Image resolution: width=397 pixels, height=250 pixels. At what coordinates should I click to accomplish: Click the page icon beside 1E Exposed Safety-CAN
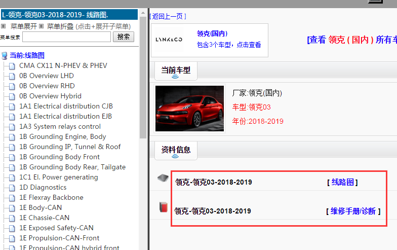coord(12,228)
